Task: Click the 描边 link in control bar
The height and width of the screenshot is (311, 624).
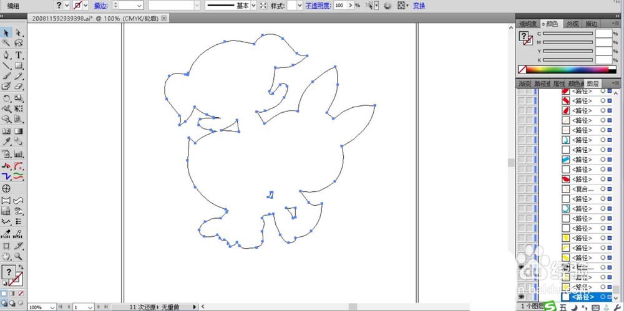Action: tap(99, 6)
